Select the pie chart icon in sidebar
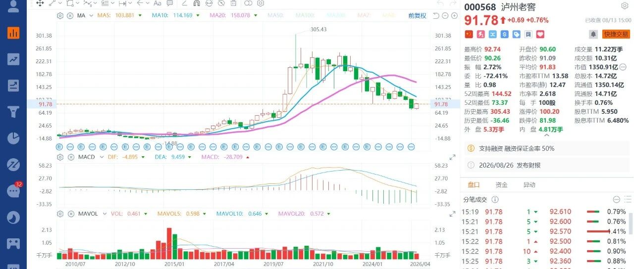634x269 pixels. click(13, 138)
